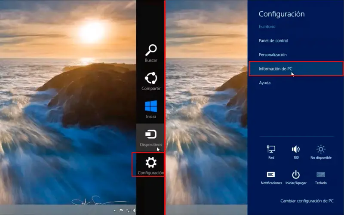Click the Escritorio label under Configuración
The image size is (344, 215).
(267, 27)
